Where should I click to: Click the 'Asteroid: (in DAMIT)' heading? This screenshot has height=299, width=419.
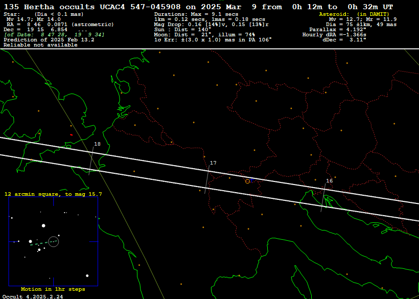(354, 14)
